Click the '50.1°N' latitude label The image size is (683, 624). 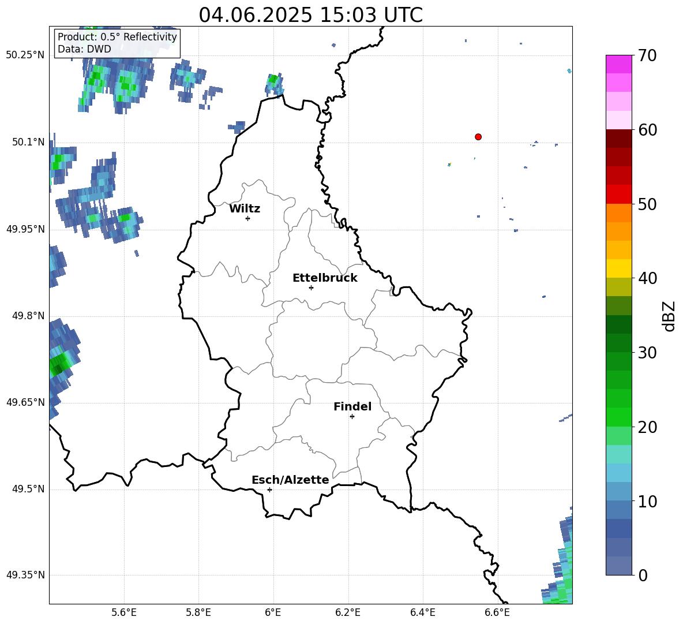(x=28, y=143)
